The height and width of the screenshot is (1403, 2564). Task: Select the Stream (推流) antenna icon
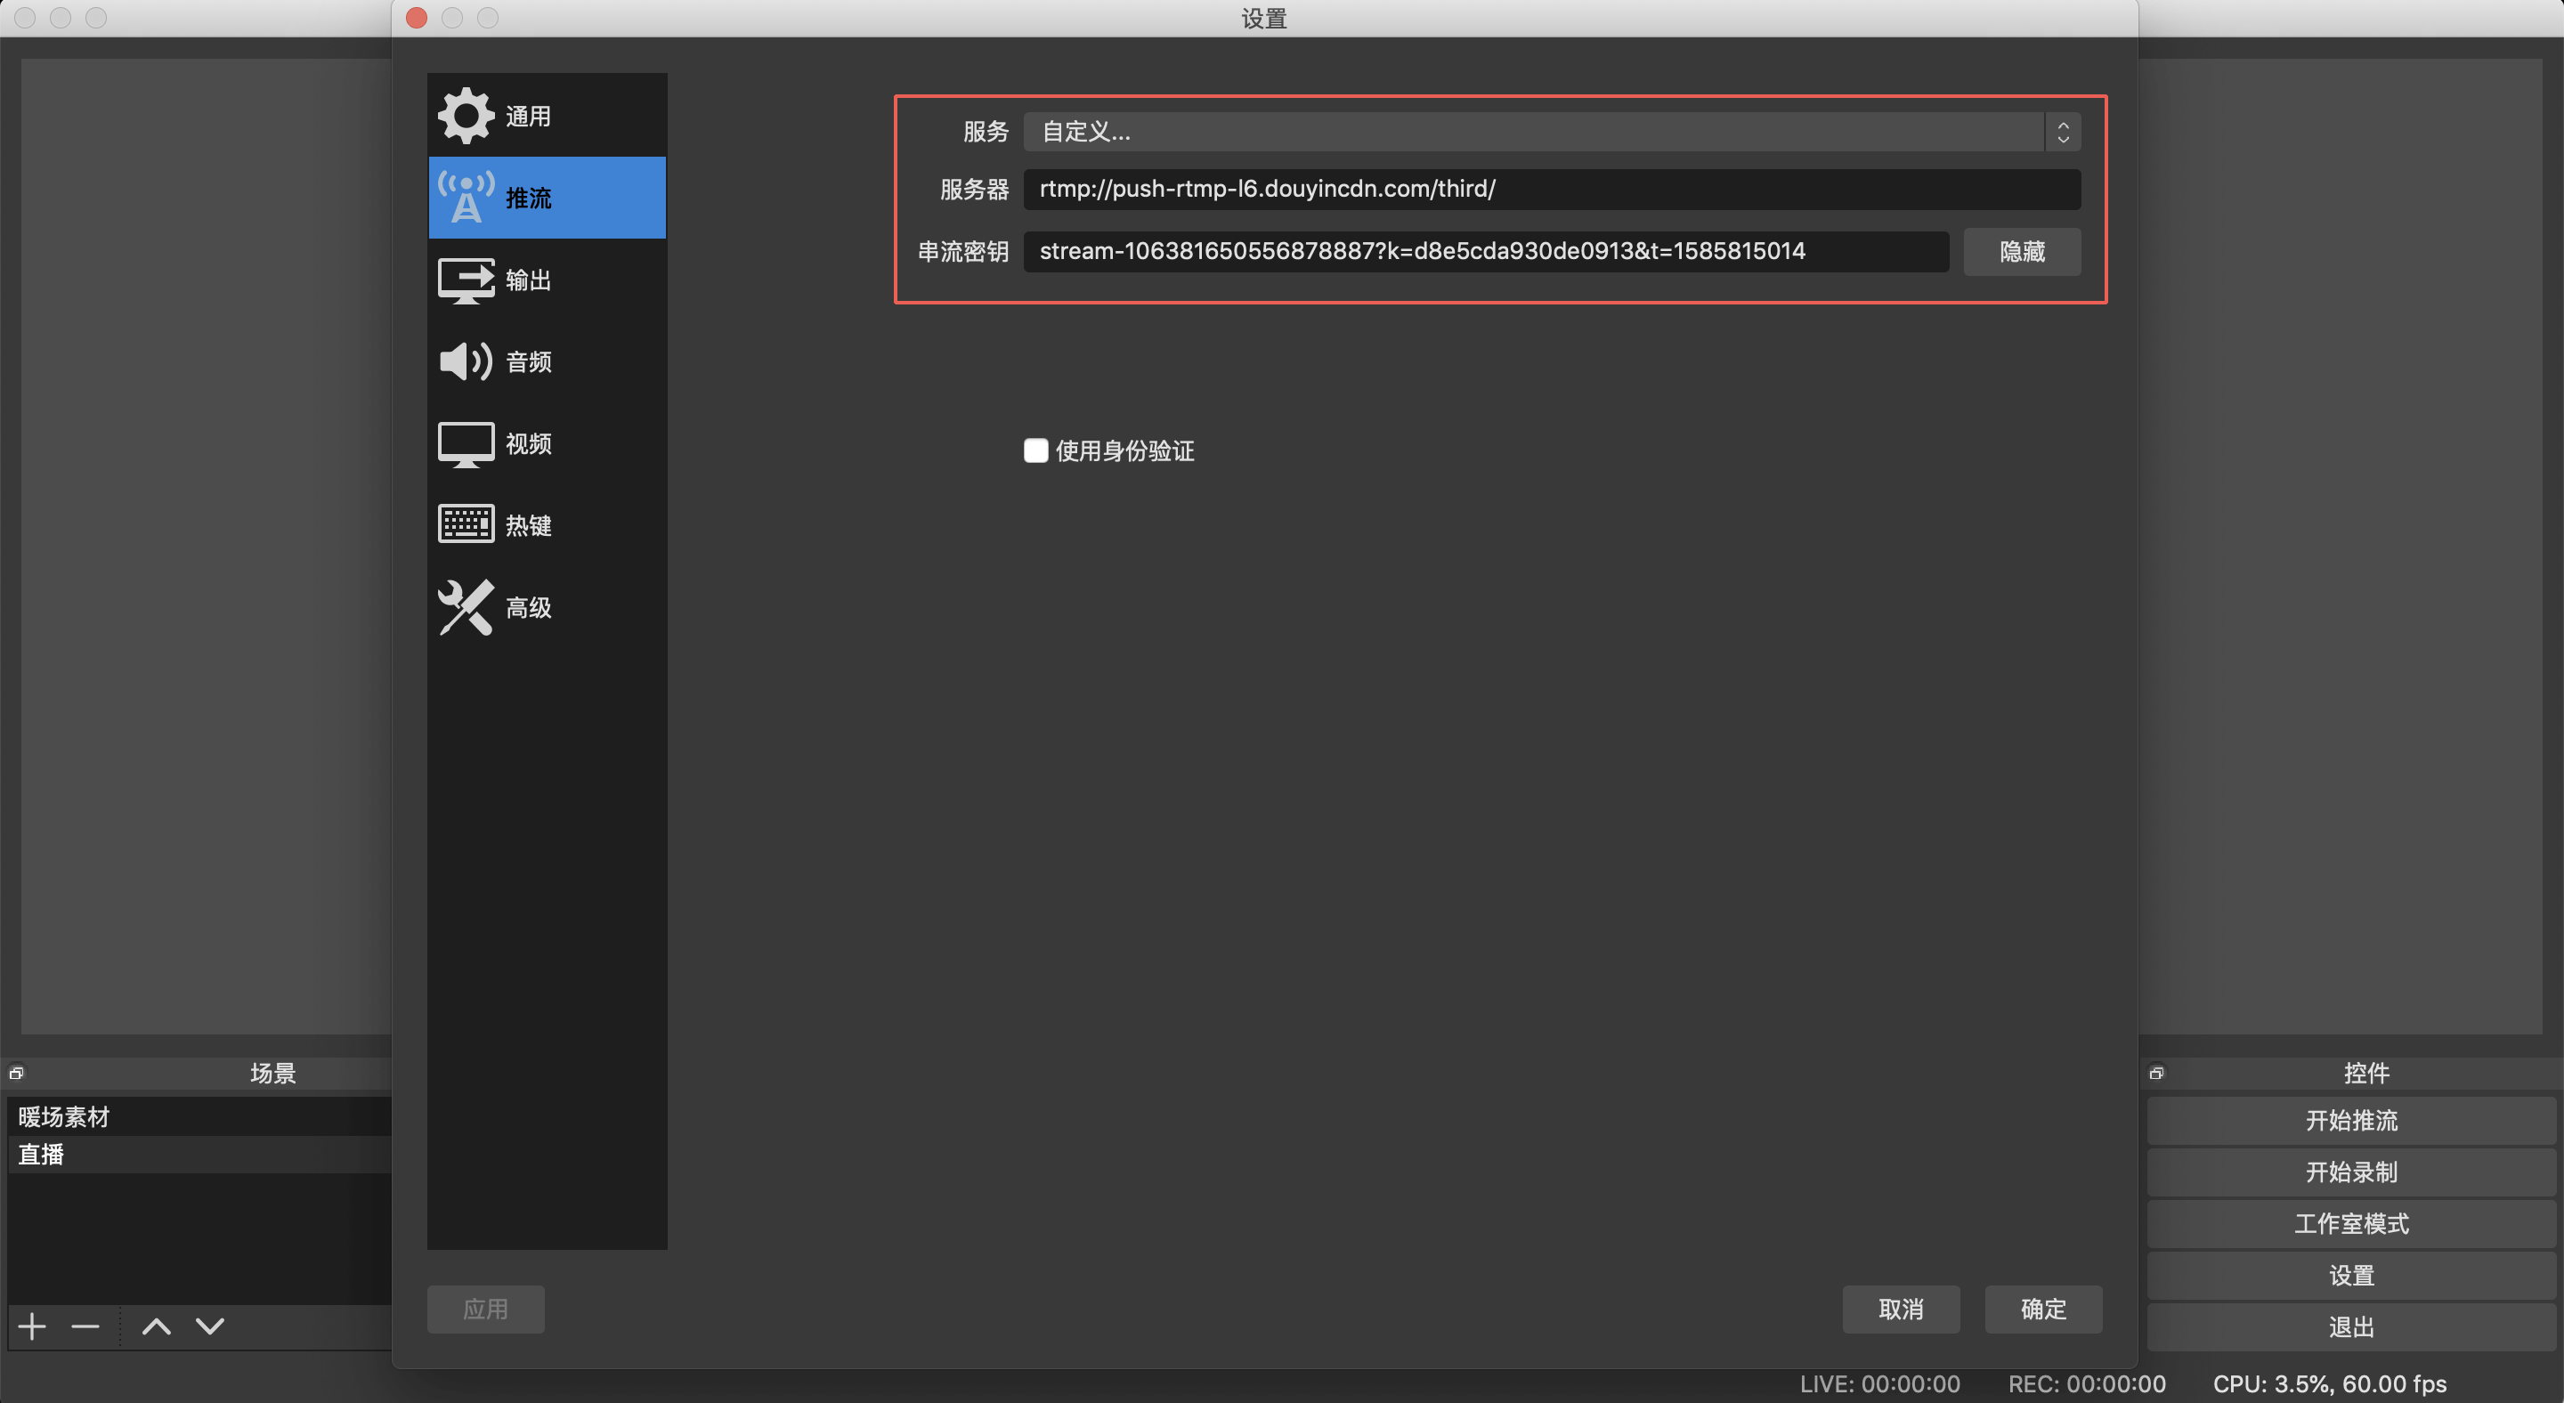466,197
